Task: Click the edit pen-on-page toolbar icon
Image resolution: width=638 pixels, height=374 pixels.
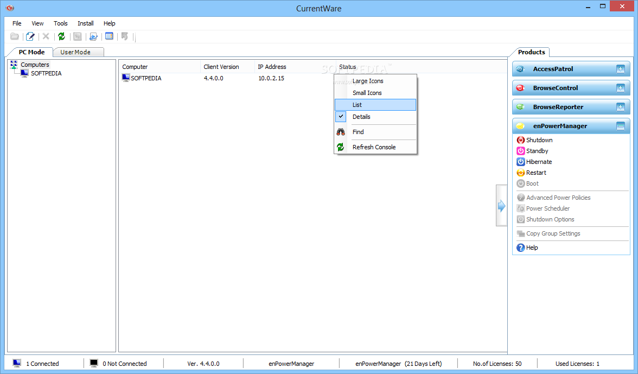Action: tap(30, 36)
